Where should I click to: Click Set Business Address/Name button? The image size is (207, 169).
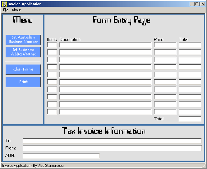[x=23, y=52]
